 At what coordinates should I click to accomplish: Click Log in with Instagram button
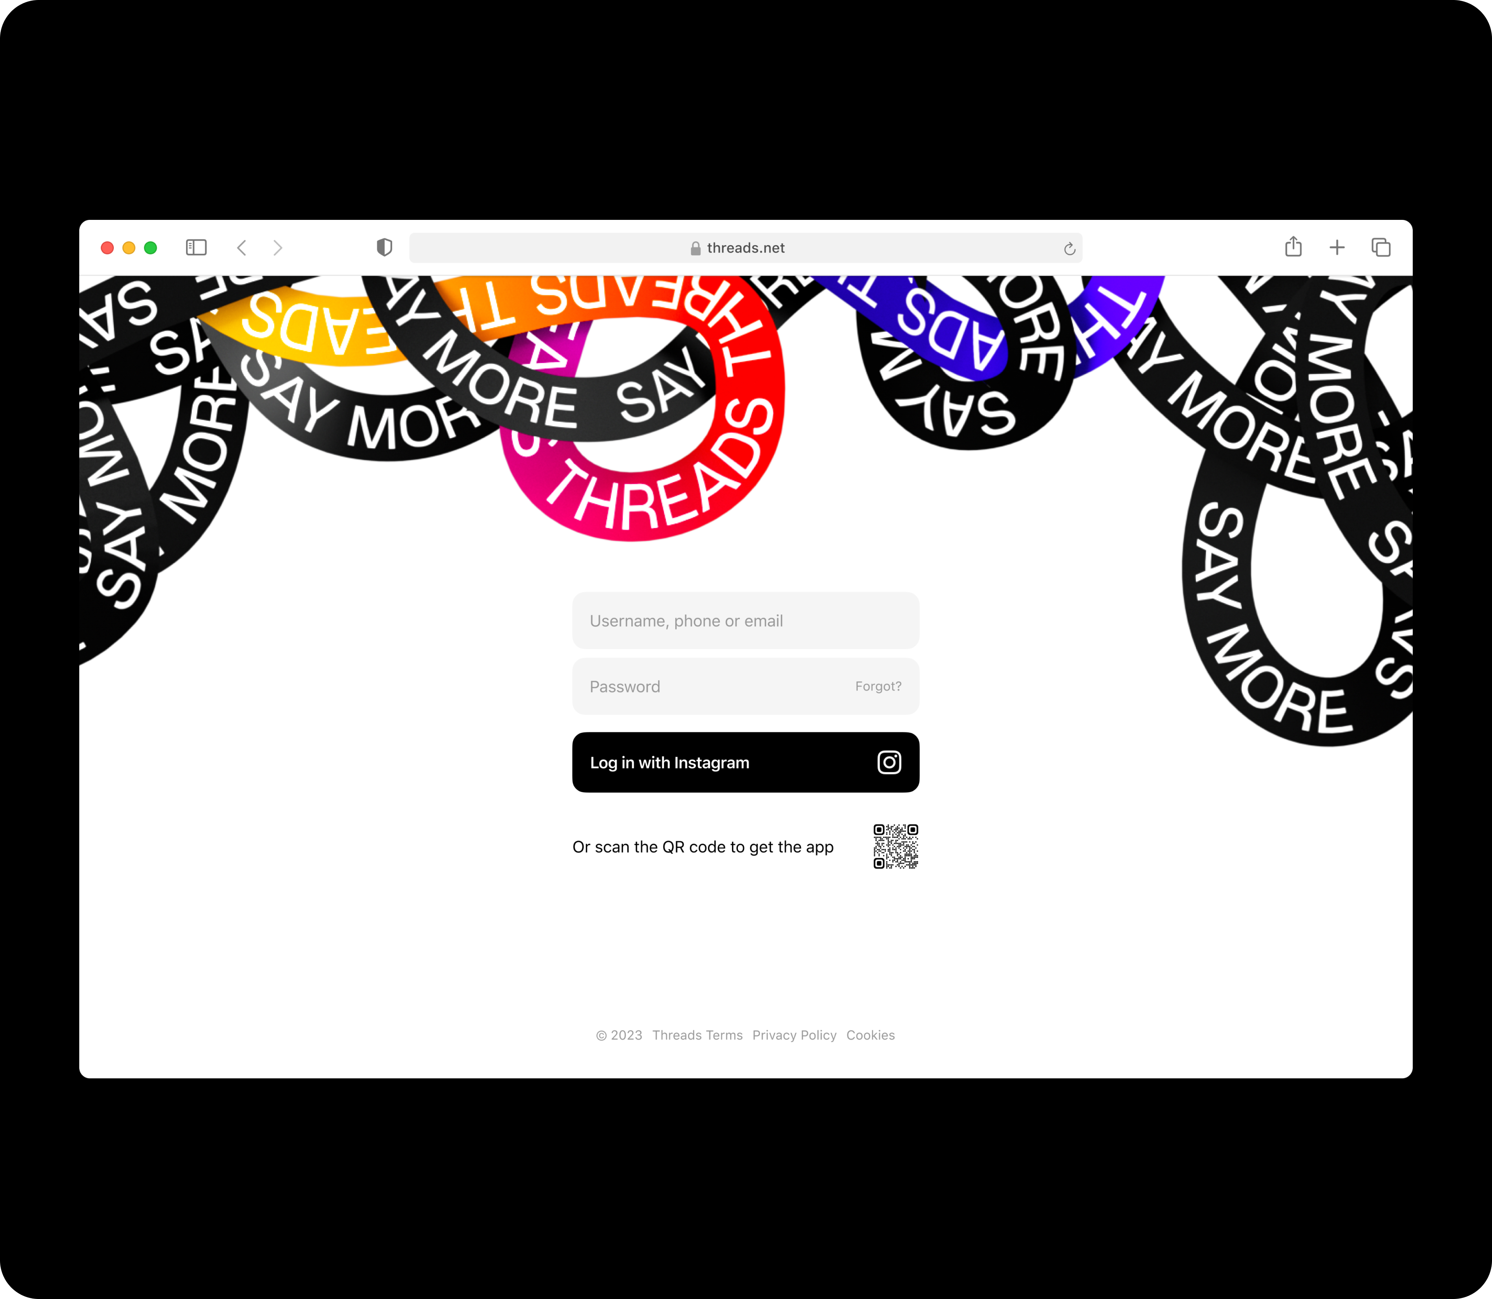coord(746,763)
